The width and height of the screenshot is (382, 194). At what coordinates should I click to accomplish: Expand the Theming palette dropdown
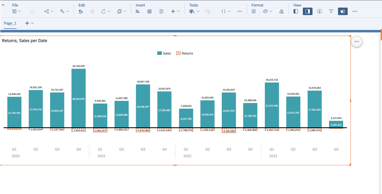[268, 11]
